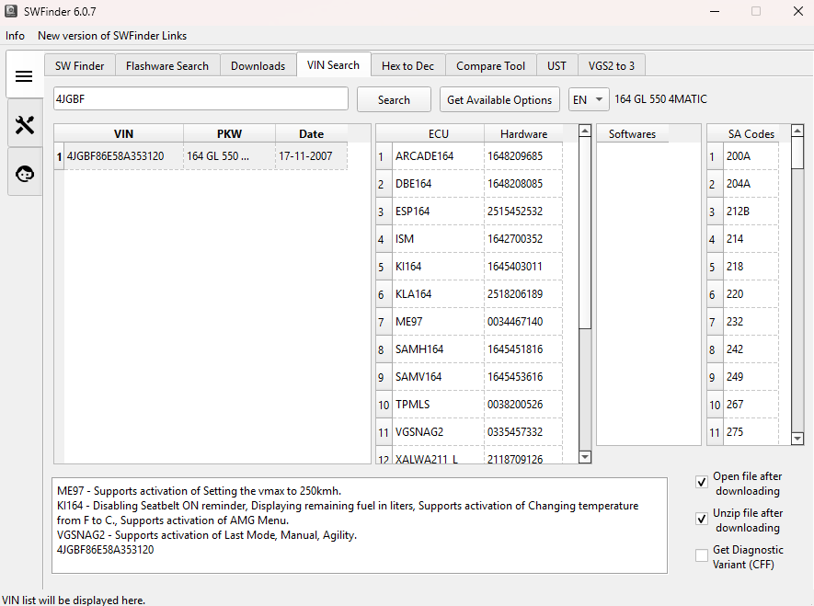
Task: Click the VIN input field containing 4JGBF
Action: 201,98
